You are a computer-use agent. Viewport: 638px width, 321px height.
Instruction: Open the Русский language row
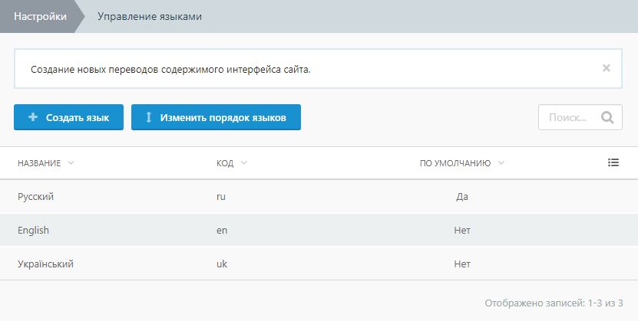coord(36,197)
